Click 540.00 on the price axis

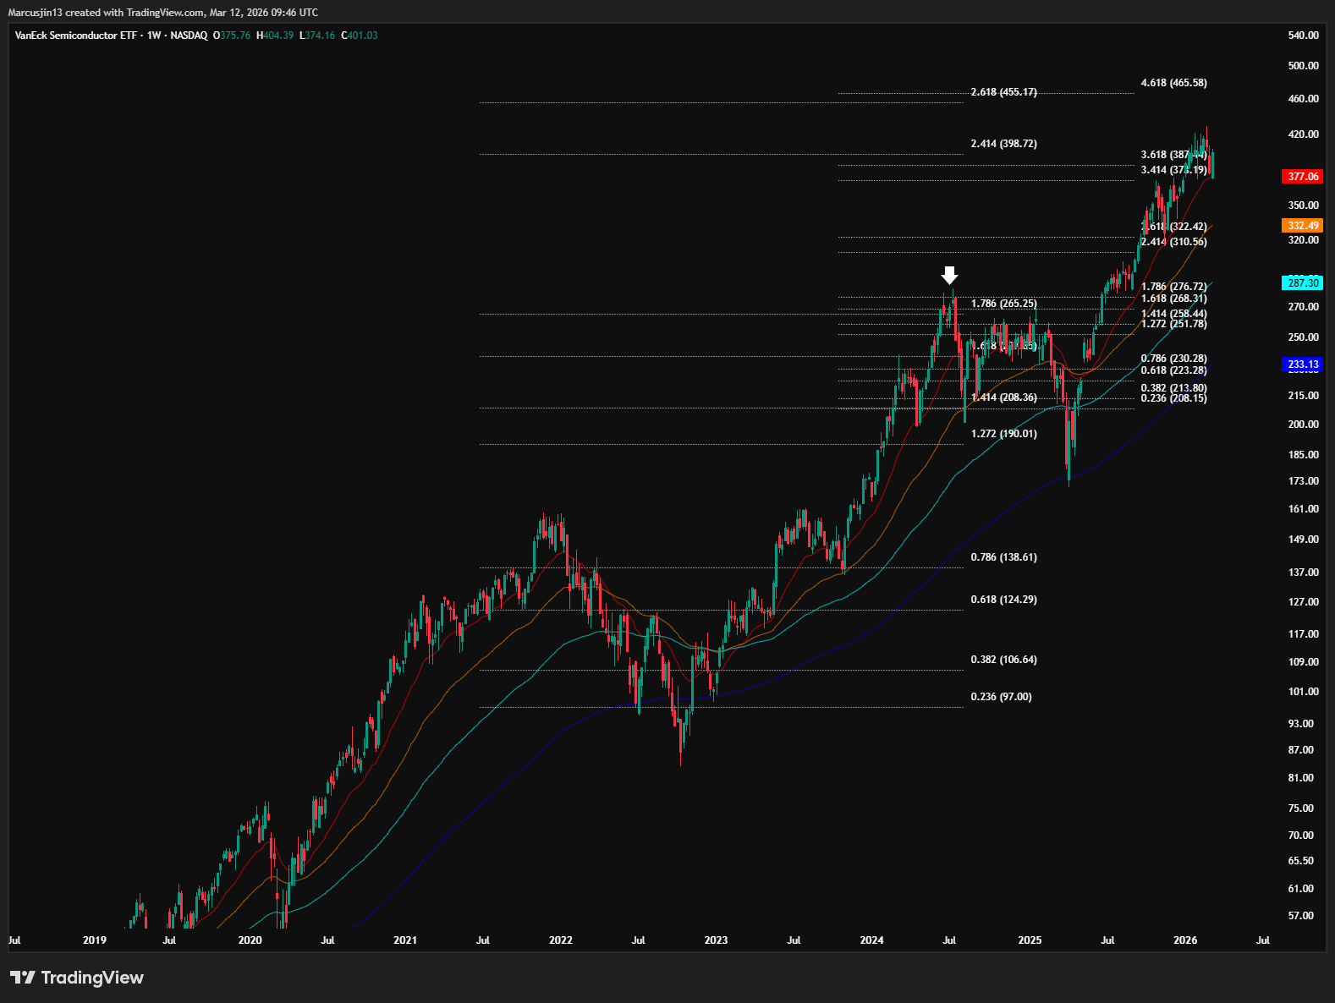click(x=1303, y=36)
